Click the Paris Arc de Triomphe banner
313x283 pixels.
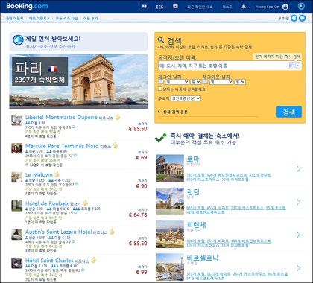pos(79,81)
